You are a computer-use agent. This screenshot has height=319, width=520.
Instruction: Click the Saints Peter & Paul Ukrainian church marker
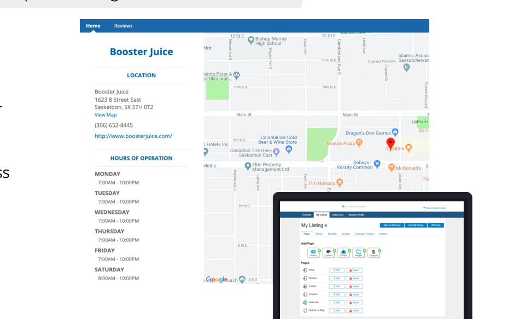point(236,76)
